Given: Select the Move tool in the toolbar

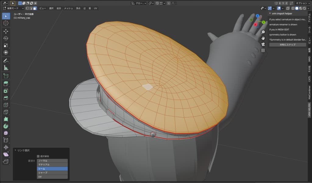Looking at the screenshot, I should (x=6, y=31).
